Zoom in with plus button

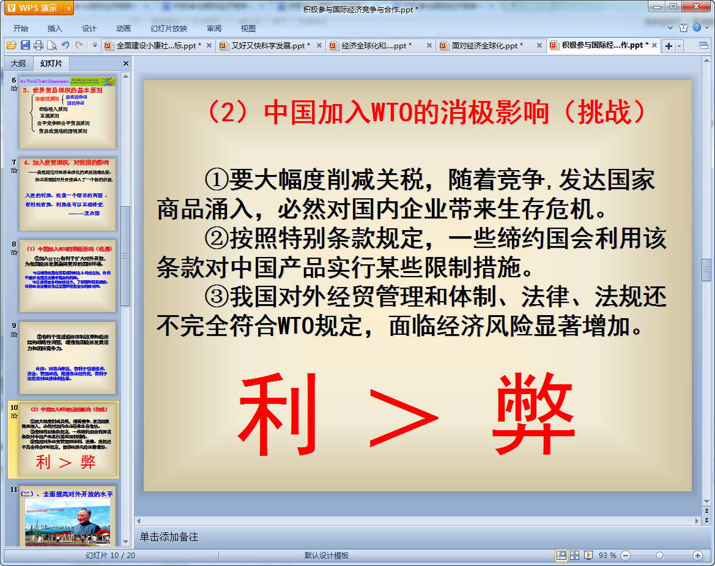pyautogui.click(x=698, y=556)
